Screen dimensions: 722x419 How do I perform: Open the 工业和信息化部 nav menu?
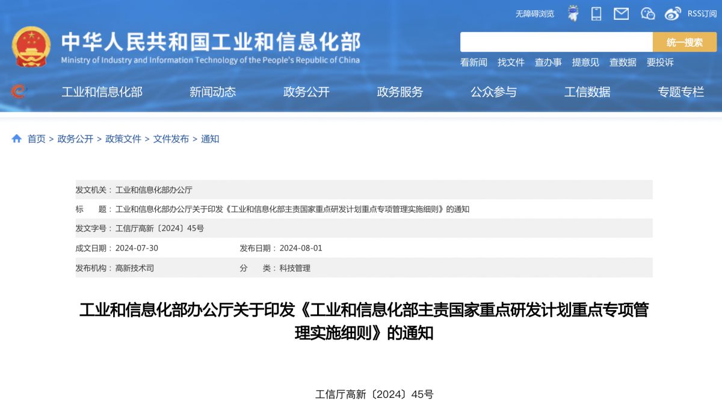tap(102, 92)
